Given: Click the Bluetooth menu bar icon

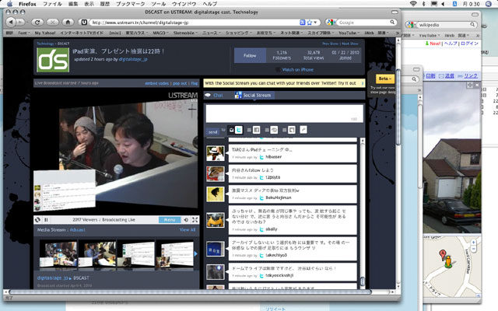Looking at the screenshot, I should click(423, 4).
